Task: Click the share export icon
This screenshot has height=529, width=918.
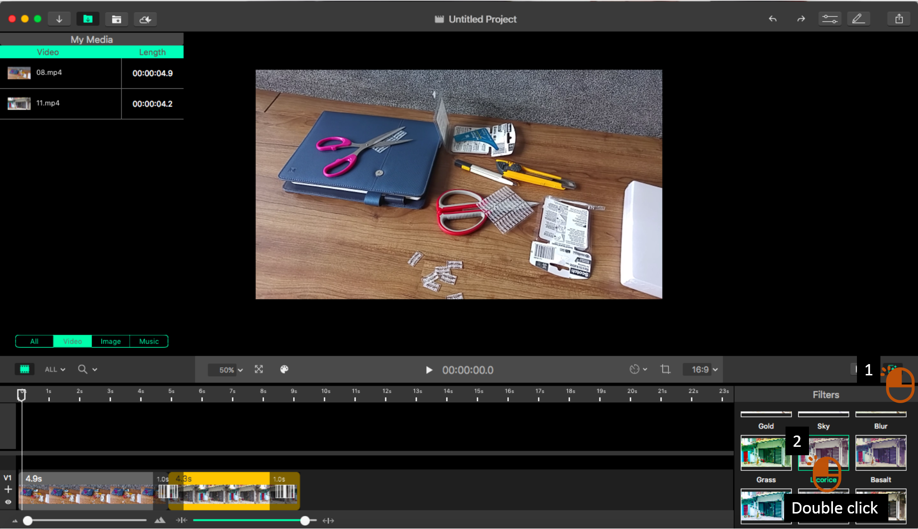Action: (899, 19)
